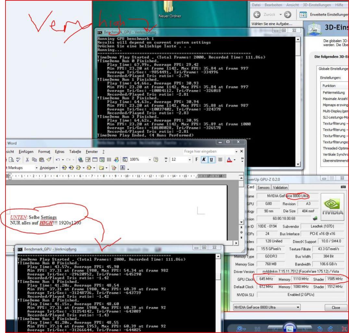The height and width of the screenshot is (333, 349).
Task: Open the font size 12 dropdown
Action: 190,160
